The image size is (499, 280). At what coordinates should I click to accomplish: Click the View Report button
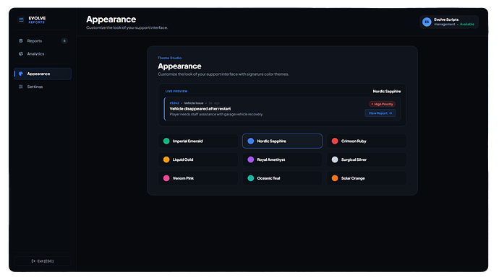380,113
